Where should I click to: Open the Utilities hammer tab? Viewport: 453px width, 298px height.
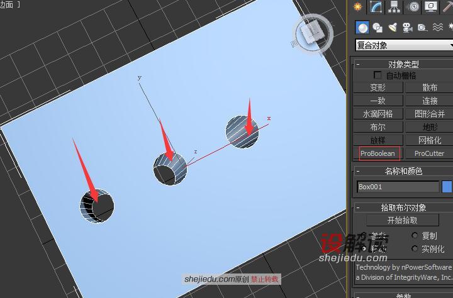click(447, 7)
